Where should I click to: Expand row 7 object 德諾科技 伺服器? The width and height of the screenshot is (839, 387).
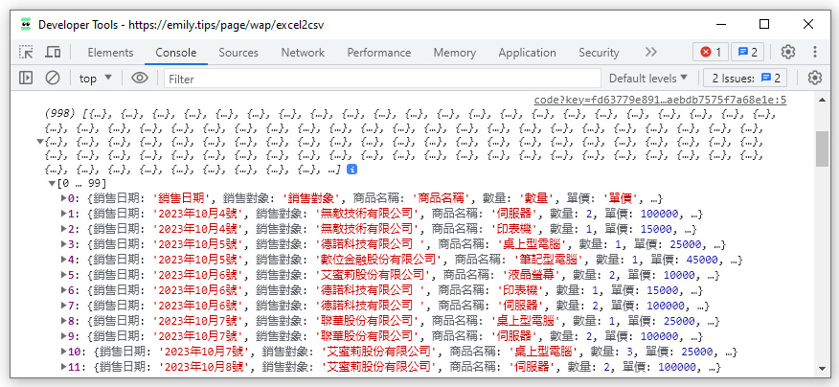point(64,306)
